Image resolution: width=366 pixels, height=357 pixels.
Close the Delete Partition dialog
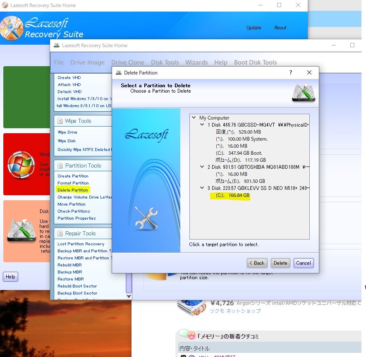tap(309, 73)
